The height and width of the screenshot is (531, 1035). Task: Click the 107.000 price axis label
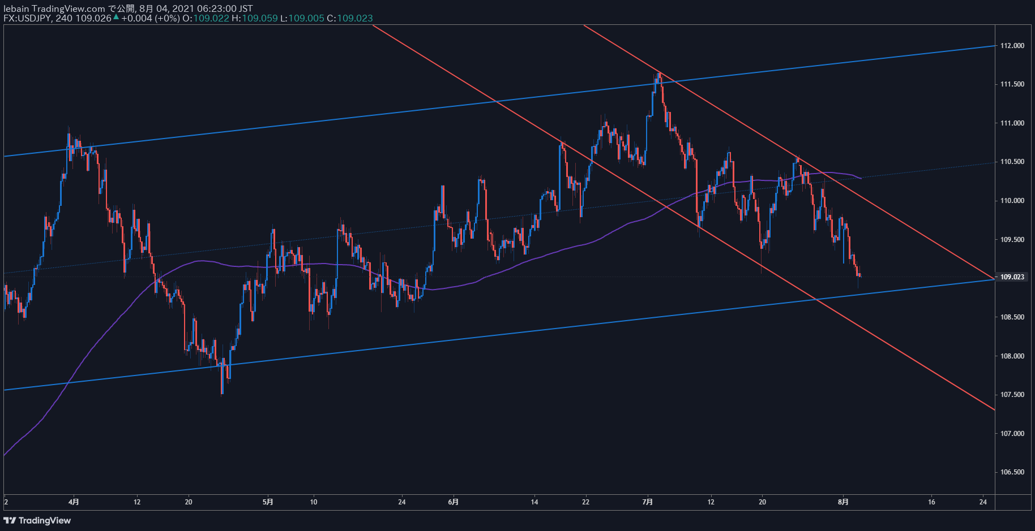pos(1012,434)
